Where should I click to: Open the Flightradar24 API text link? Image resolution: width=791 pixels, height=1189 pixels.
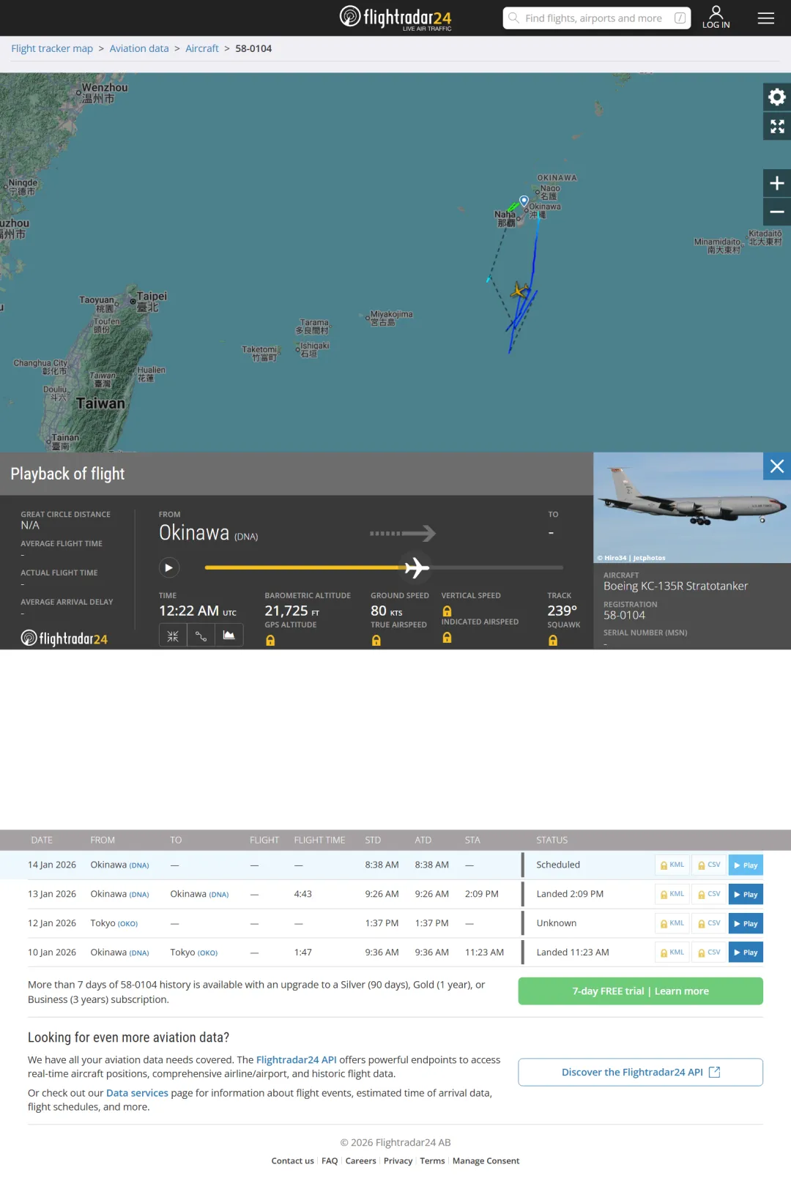pos(297,1059)
